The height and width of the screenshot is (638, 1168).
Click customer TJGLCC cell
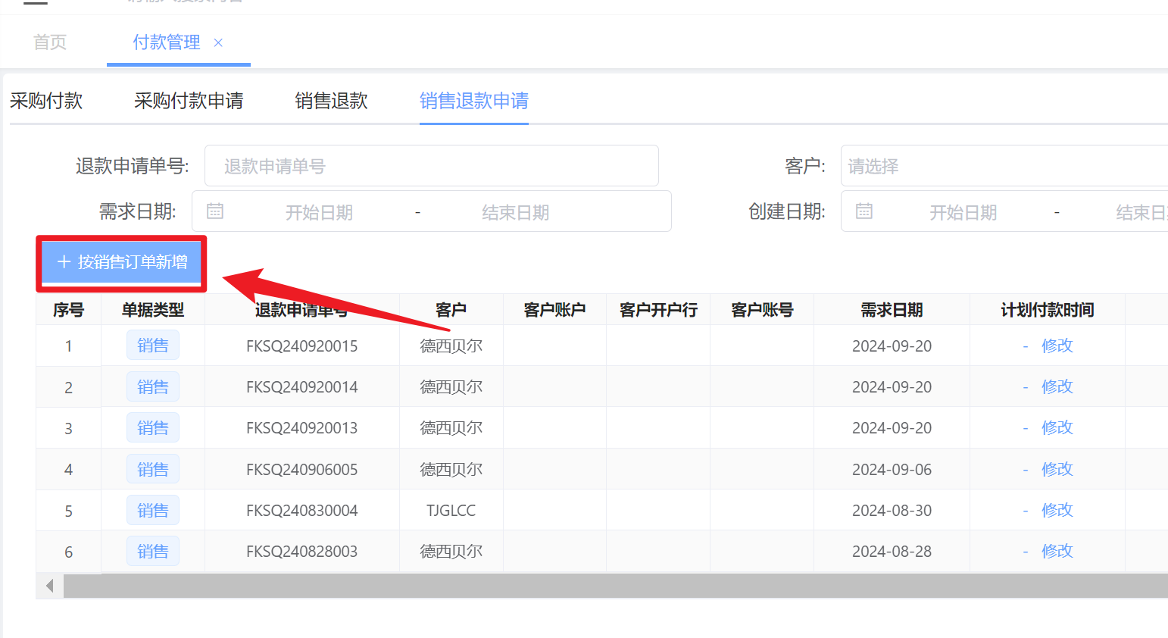point(451,511)
